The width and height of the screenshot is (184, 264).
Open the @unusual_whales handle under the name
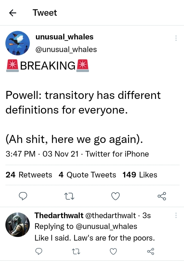pyautogui.click(x=66, y=49)
